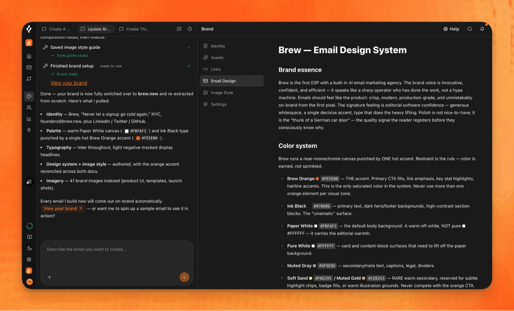This screenshot has height=311, width=514.
Task: Open chat history via the clock icon
Action: tap(190, 29)
